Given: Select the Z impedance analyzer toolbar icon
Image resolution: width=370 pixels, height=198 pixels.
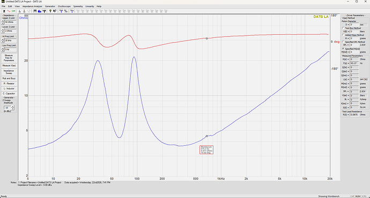Looking at the screenshot, I should click(4, 11).
